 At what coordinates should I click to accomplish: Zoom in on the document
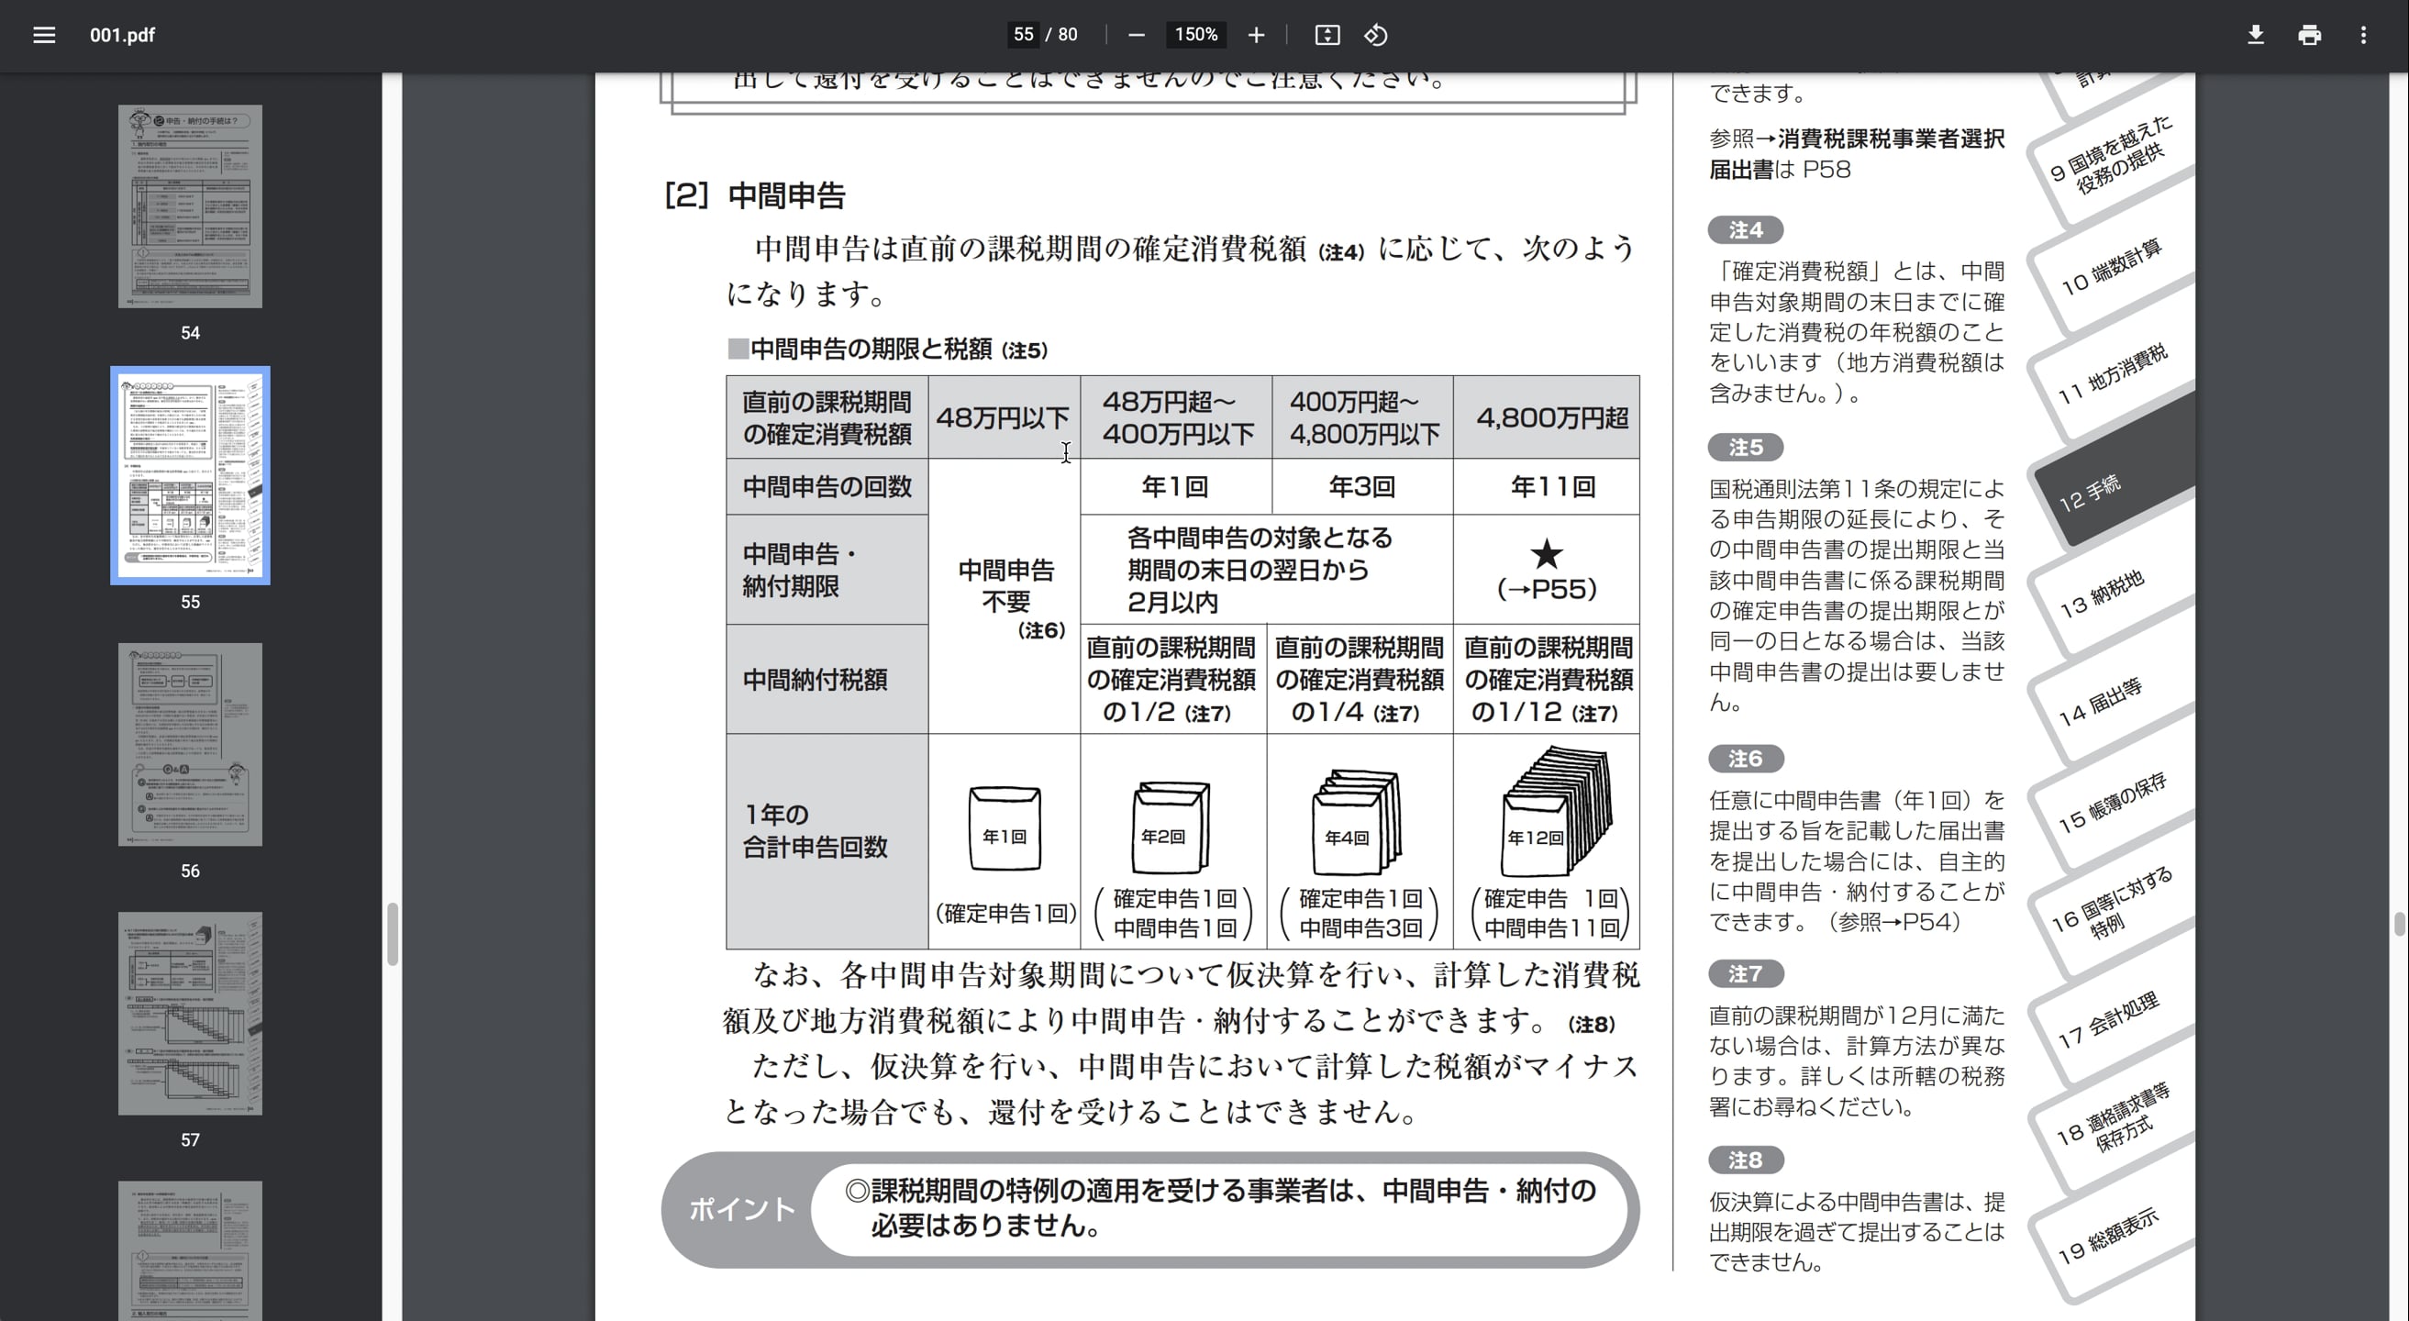tap(1256, 35)
